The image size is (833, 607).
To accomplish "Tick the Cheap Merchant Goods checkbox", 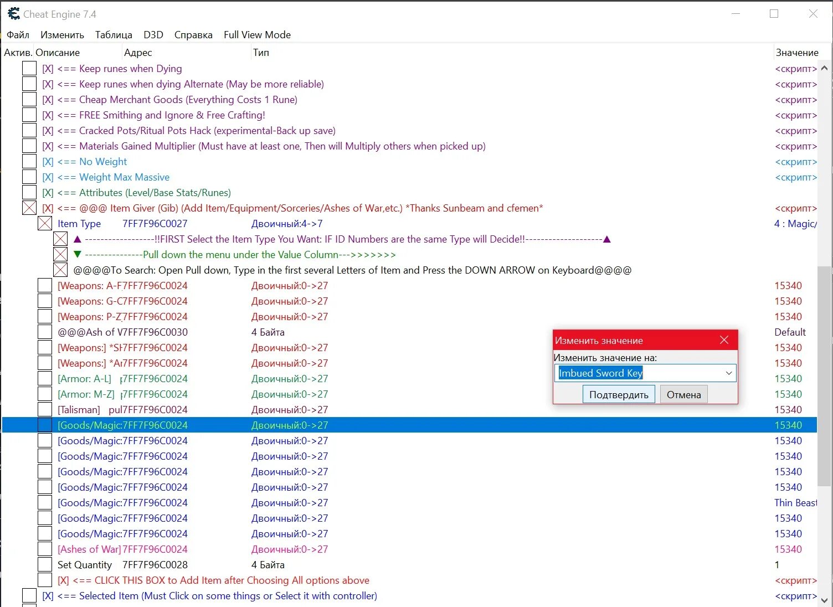I will (x=29, y=100).
